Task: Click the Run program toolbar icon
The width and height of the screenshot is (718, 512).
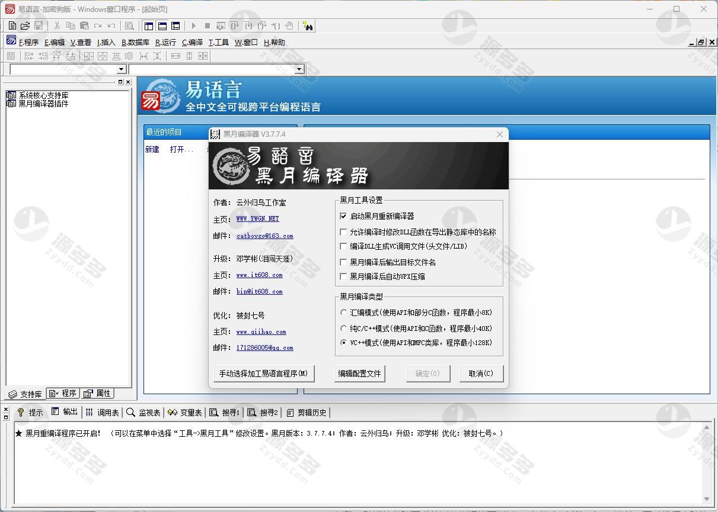Action: click(x=194, y=26)
